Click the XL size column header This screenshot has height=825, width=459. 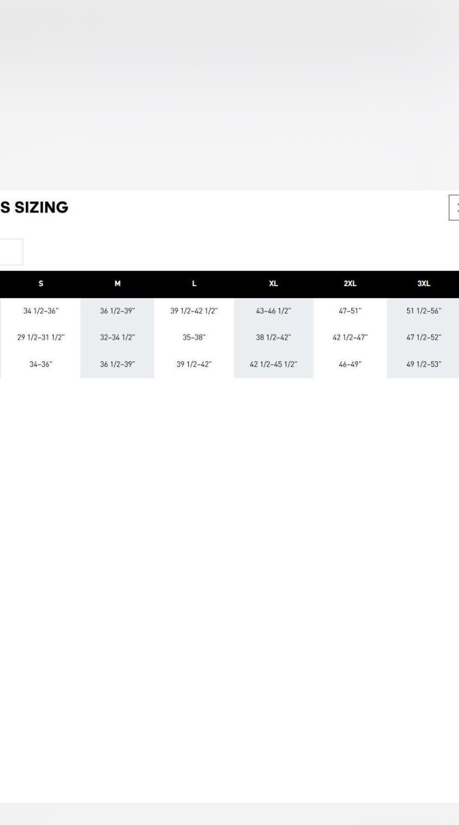click(x=273, y=283)
